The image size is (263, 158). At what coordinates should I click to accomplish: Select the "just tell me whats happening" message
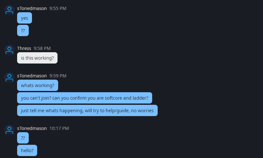tap(87, 110)
